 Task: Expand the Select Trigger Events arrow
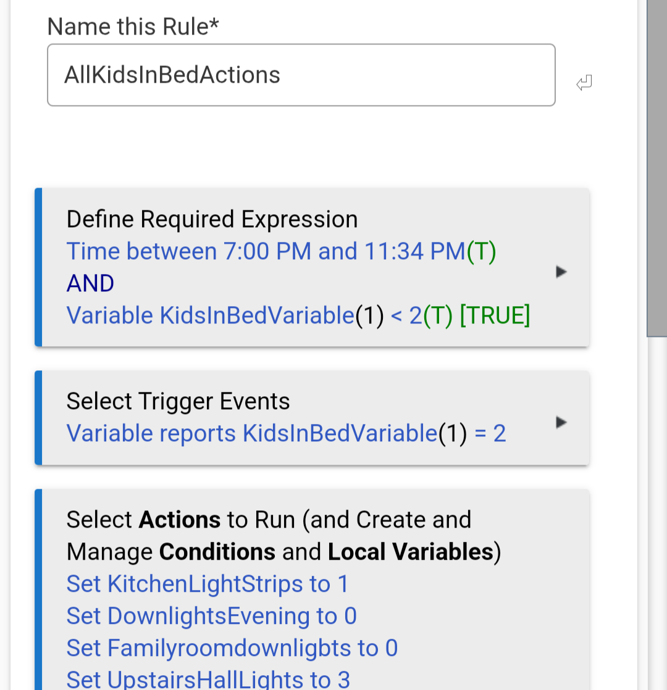tap(561, 423)
